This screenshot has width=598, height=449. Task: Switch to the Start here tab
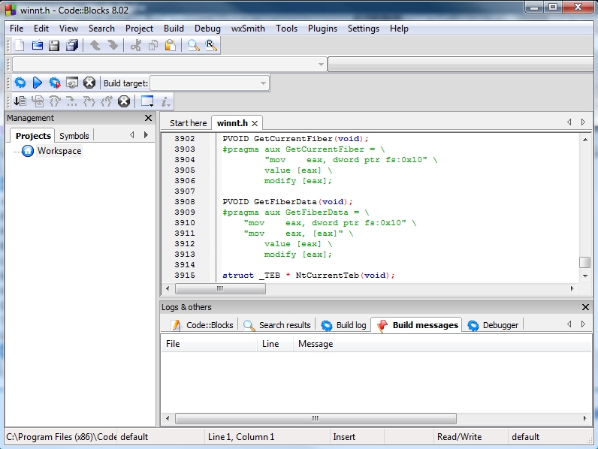click(x=188, y=123)
